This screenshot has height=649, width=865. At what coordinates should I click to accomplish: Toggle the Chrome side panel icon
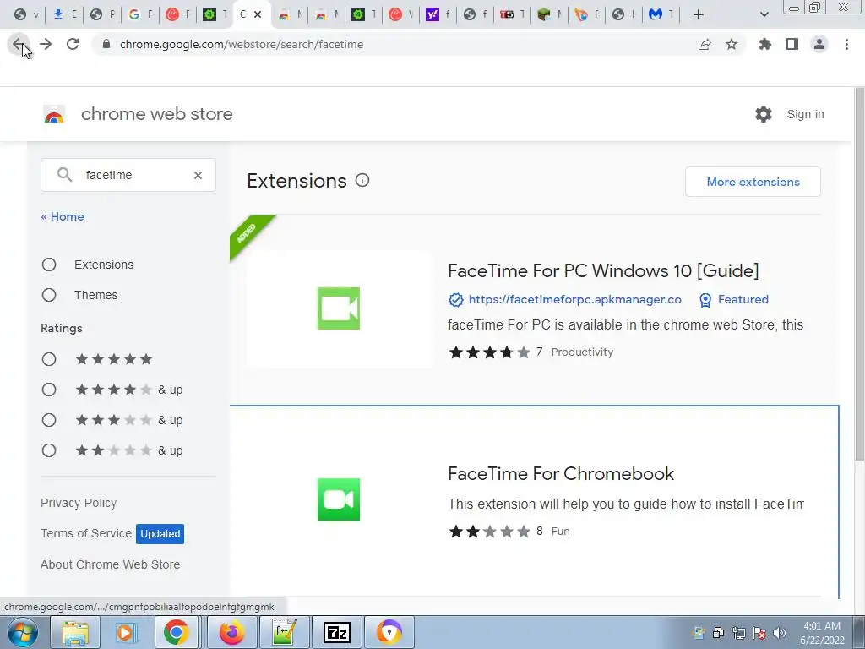tap(792, 44)
